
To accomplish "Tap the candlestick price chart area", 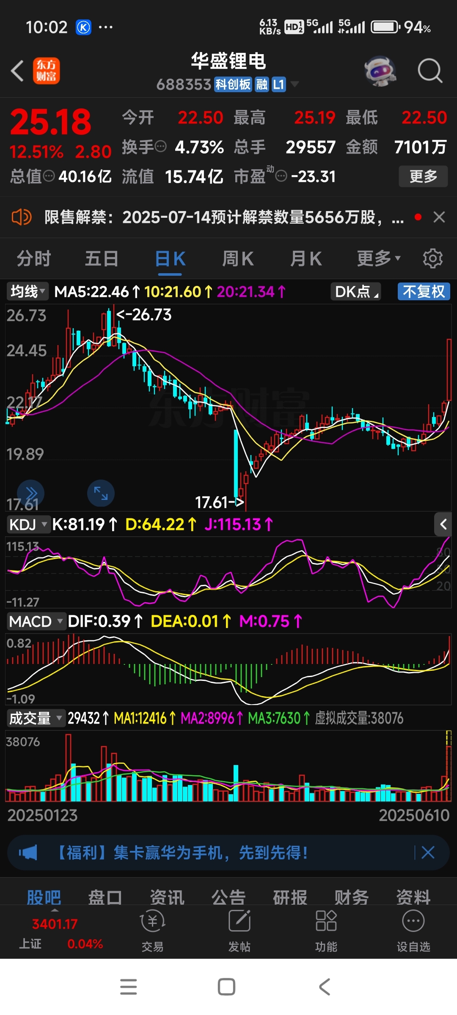I will pyautogui.click(x=228, y=408).
